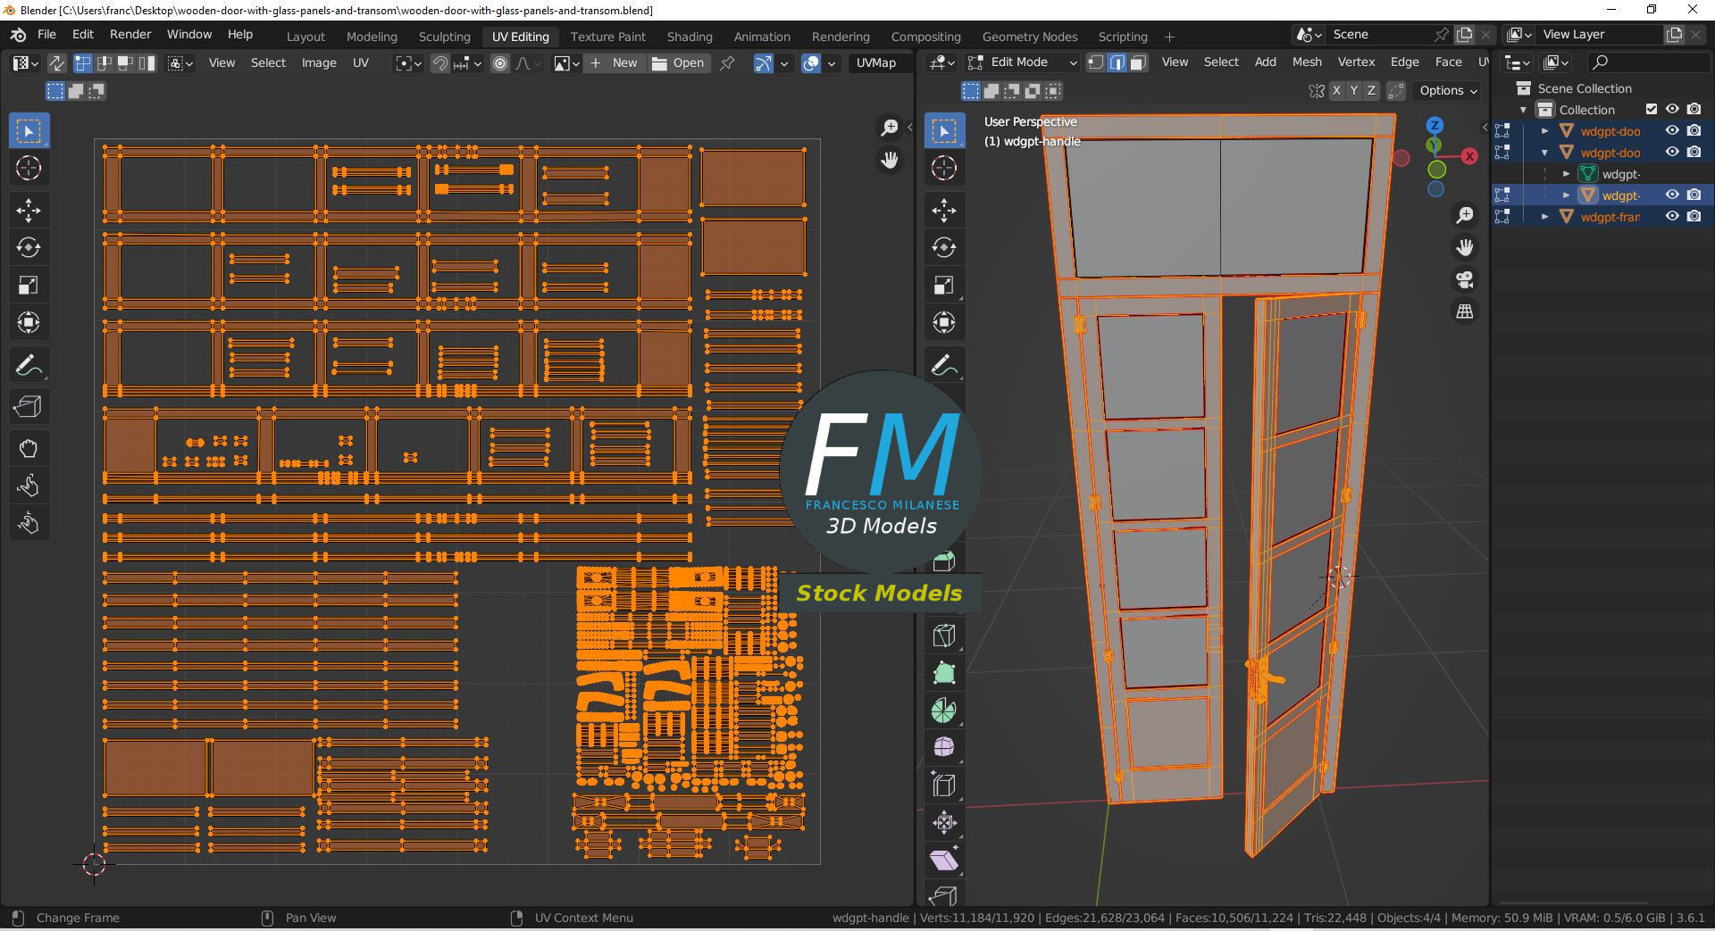Click the New image button
1715x931 pixels.
614,62
